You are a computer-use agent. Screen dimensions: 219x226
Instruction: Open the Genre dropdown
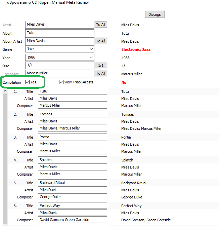91,49
